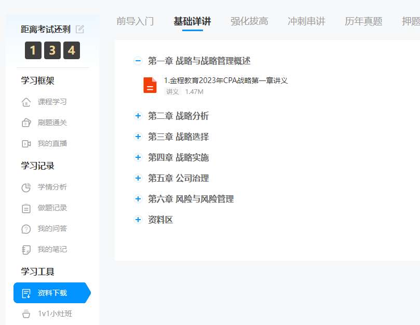Screen dimensions: 420x325
Task: Select the 基础详讲 tab
Action: tap(192, 21)
